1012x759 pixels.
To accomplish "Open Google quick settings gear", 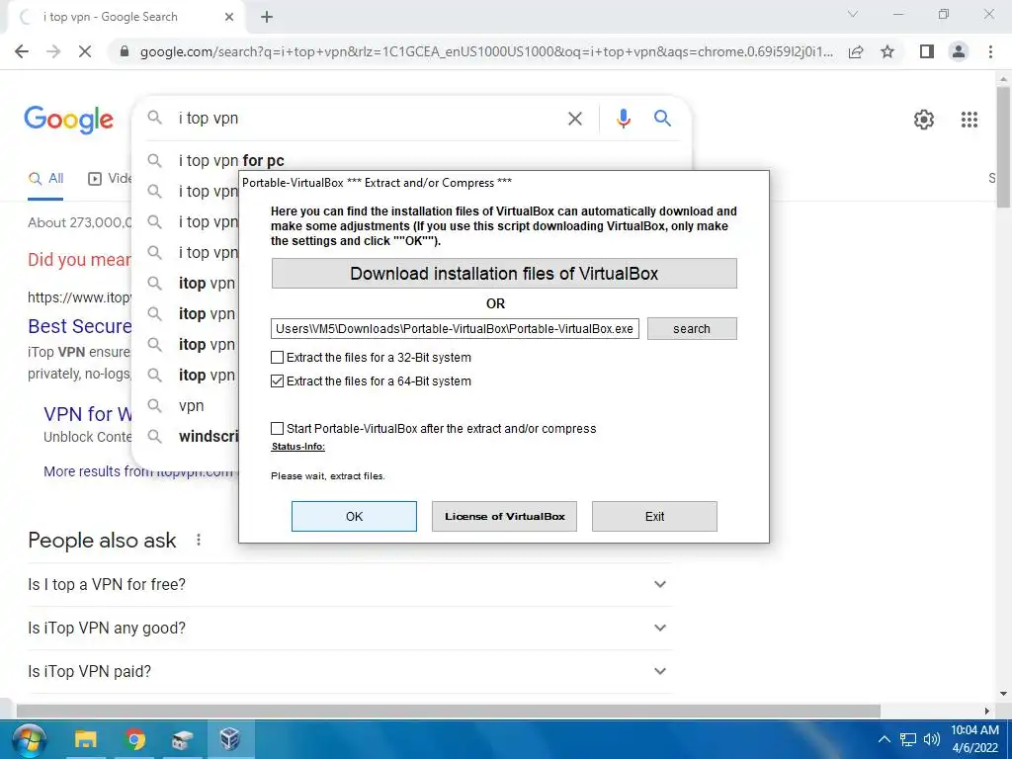I will coord(924,120).
